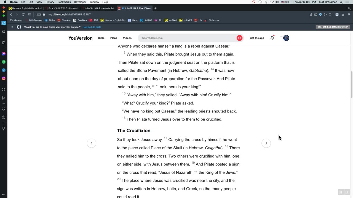The image size is (353, 198).
Task: Open the Player icon in sidebar
Action: tap(4, 90)
